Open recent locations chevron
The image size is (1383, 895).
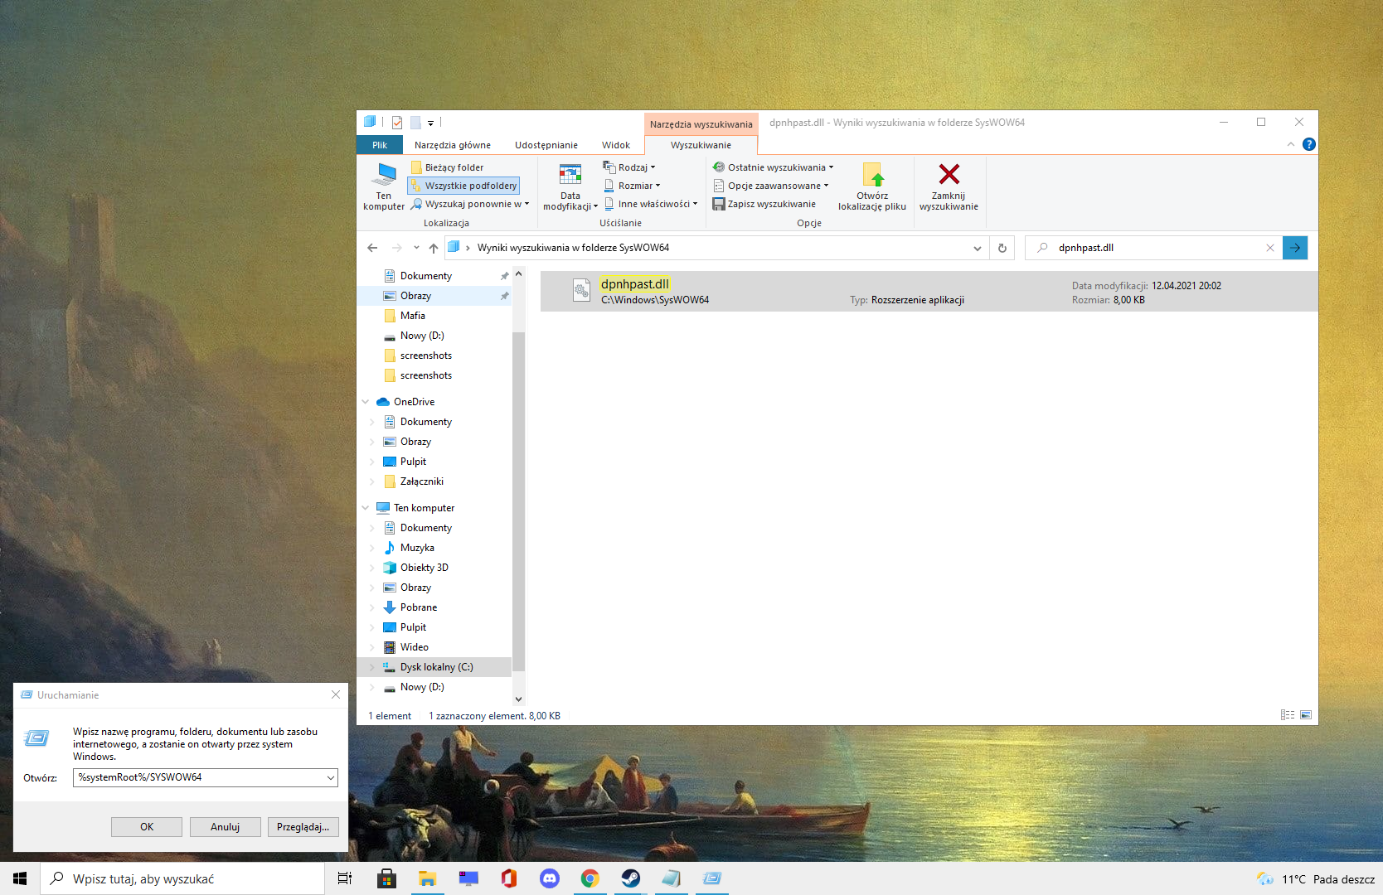pos(416,248)
